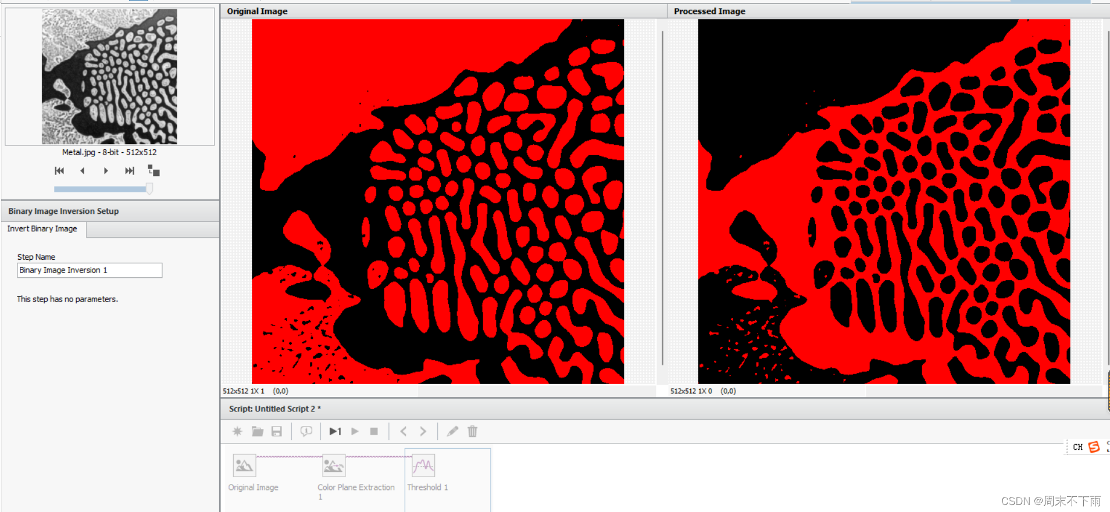Click the '512x512 1X 1' status under Original Image
Viewport: 1110px width, 512px height.
[x=243, y=391]
